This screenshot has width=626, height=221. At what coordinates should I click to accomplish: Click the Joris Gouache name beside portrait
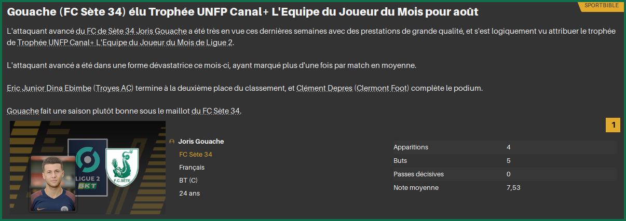(201, 142)
